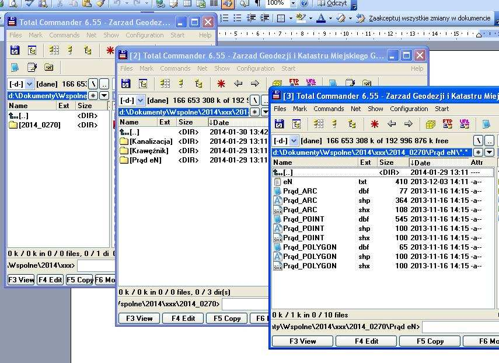Click Reread source icon in window [3] toolbar
The height and width of the screenshot is (363, 499).
[279, 124]
